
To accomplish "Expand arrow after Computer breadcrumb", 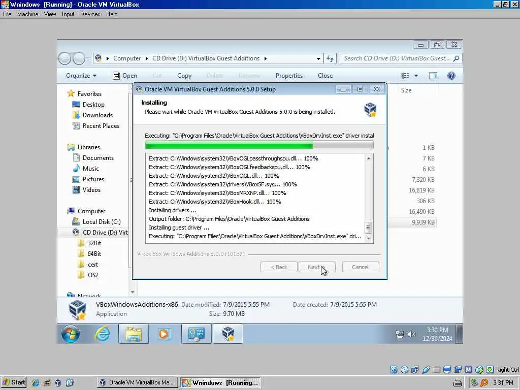I will pyautogui.click(x=146, y=59).
